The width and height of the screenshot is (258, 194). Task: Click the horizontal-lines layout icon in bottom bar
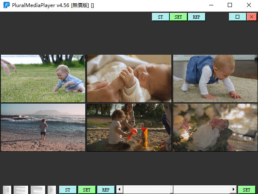click(21, 190)
